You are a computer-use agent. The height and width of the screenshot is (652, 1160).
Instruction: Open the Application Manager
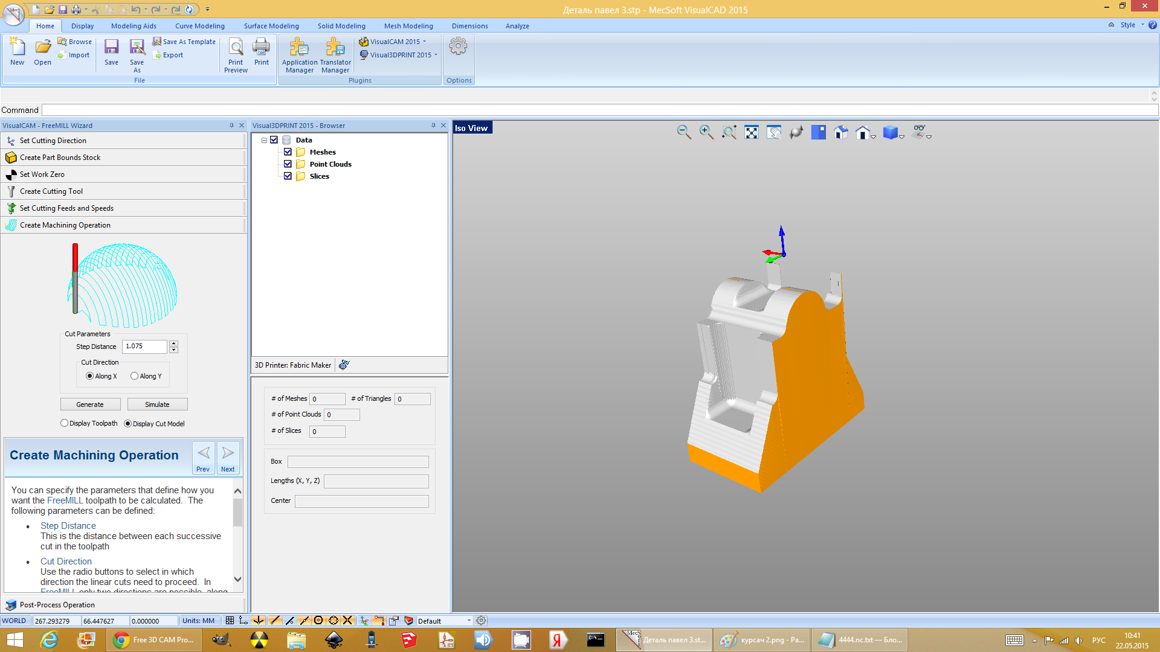tap(299, 56)
